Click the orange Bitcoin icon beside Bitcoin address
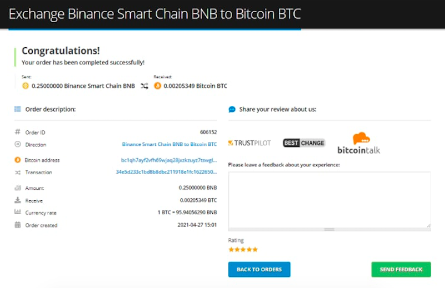The width and height of the screenshot is (445, 288). click(x=18, y=160)
